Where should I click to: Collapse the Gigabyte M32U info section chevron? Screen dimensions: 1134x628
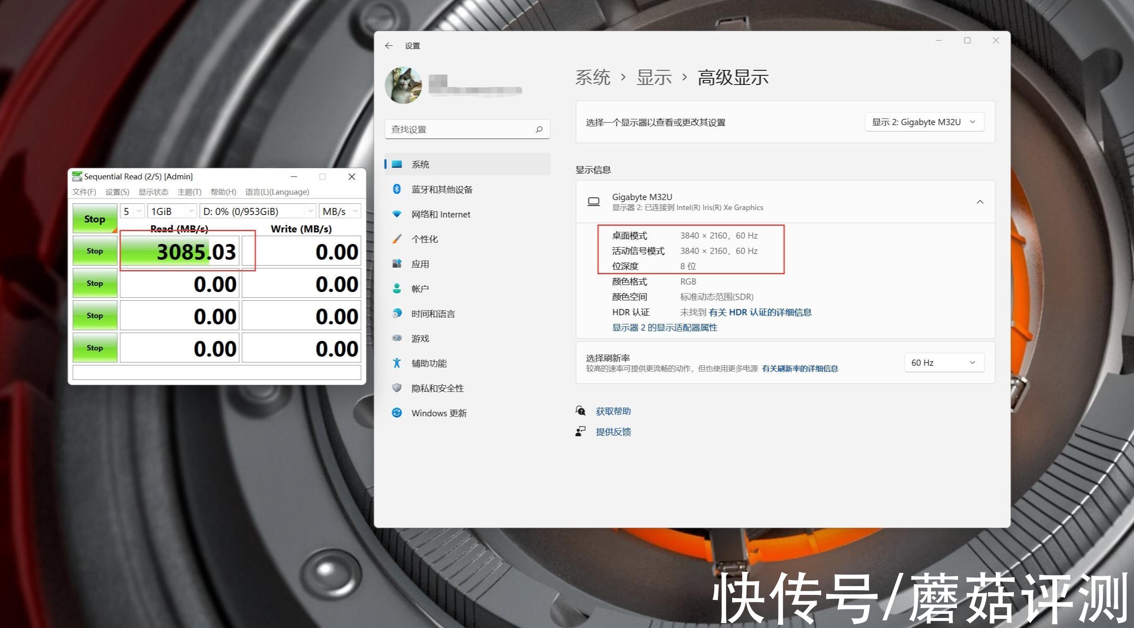pyautogui.click(x=980, y=202)
